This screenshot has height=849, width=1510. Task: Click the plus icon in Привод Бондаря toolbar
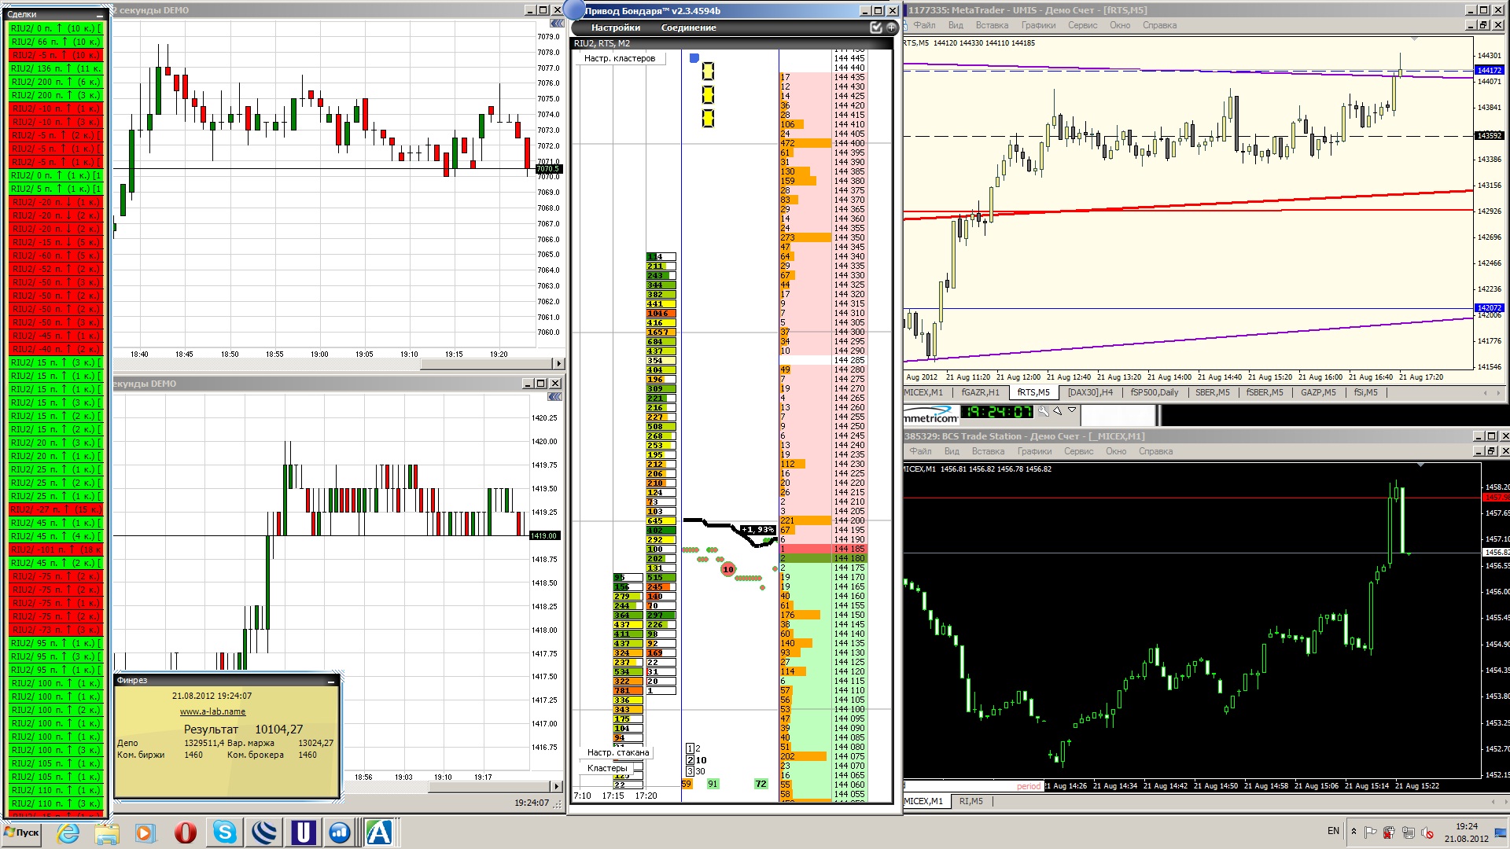pyautogui.click(x=891, y=28)
